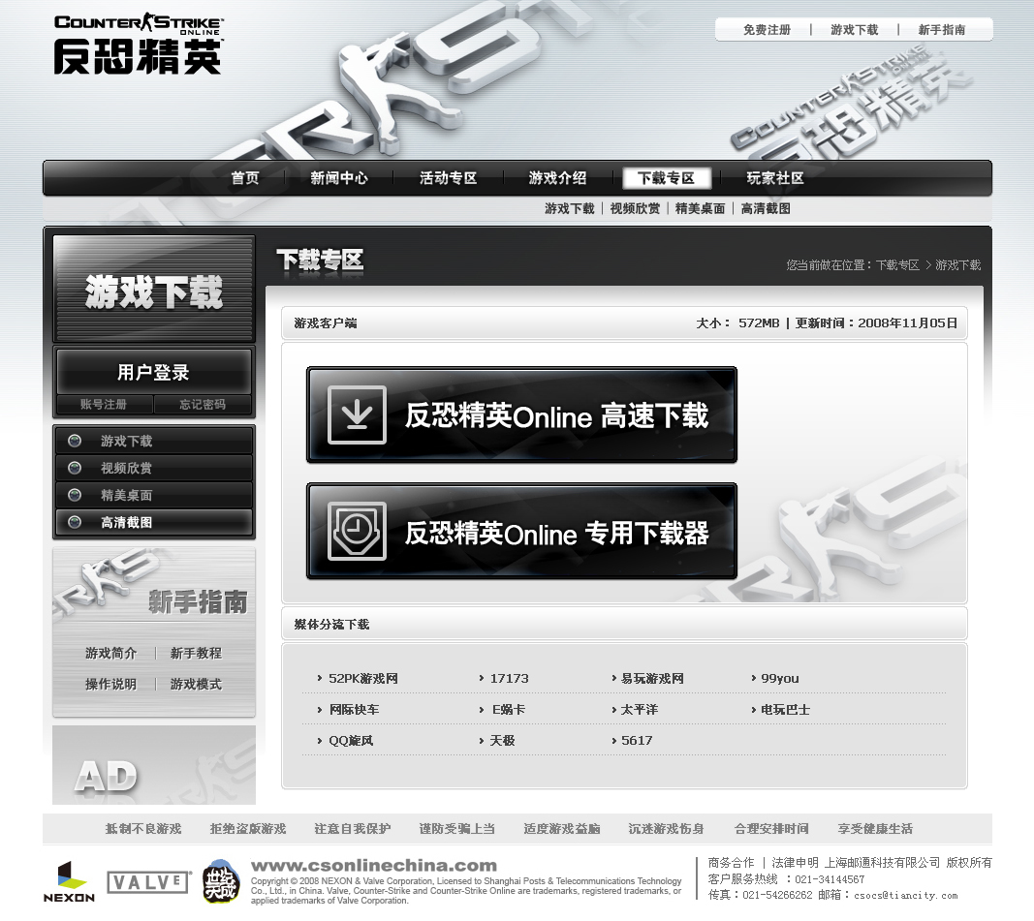Viewport: 1034px width, 921px height.
Task: Open the 太平洋 mirror link
Action: click(x=639, y=710)
